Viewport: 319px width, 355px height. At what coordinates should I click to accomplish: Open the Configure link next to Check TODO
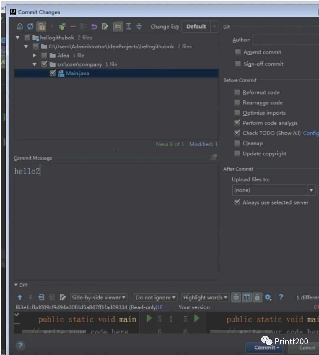click(x=310, y=133)
